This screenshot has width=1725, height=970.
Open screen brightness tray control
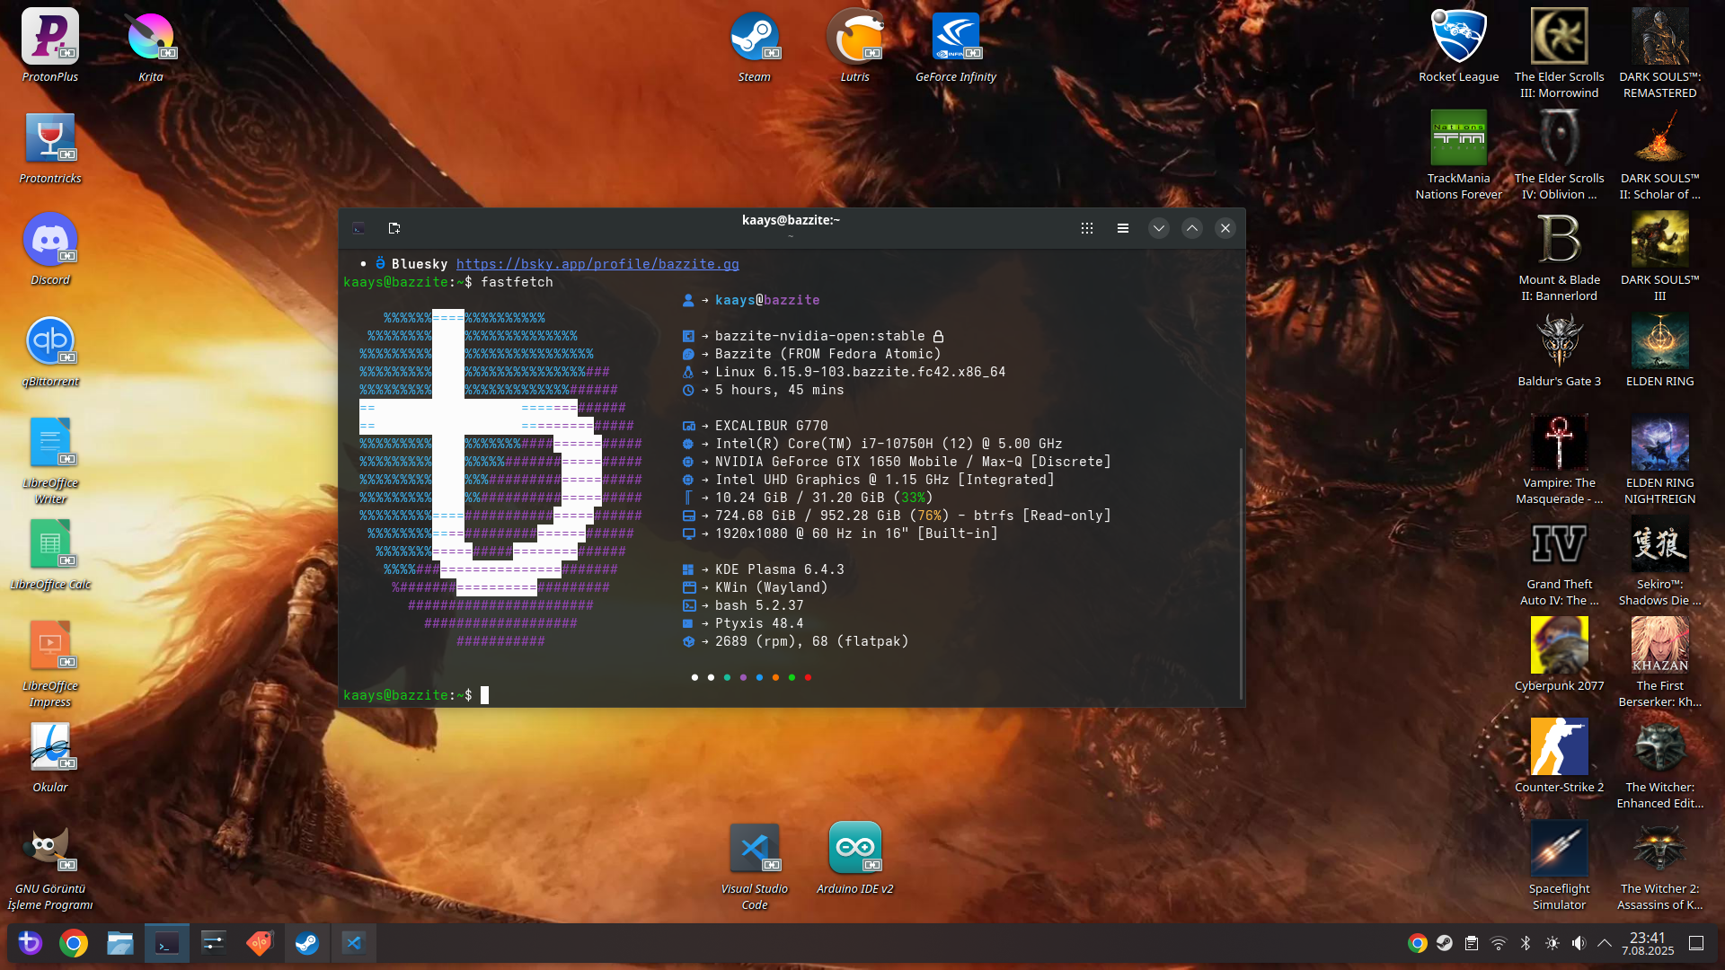(x=1552, y=943)
